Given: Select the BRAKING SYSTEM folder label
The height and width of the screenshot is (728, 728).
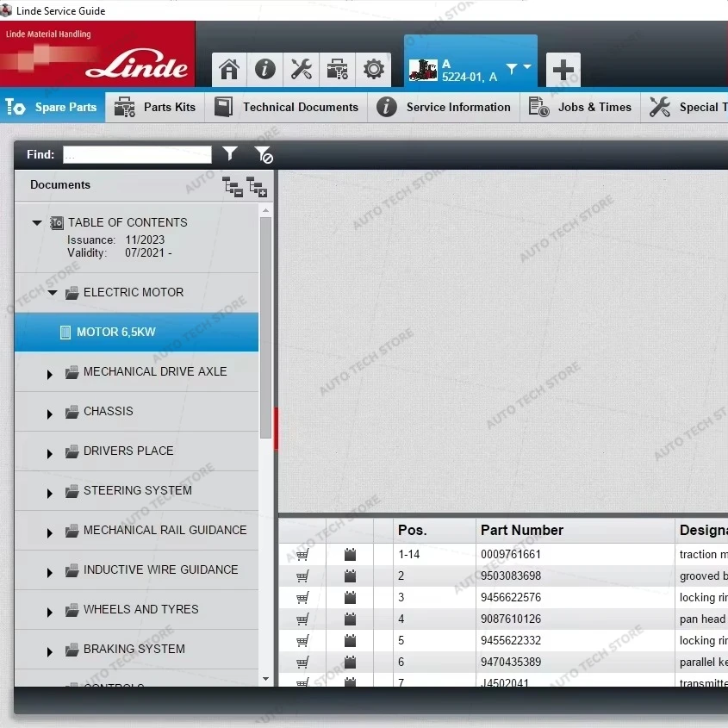Looking at the screenshot, I should 134,649.
